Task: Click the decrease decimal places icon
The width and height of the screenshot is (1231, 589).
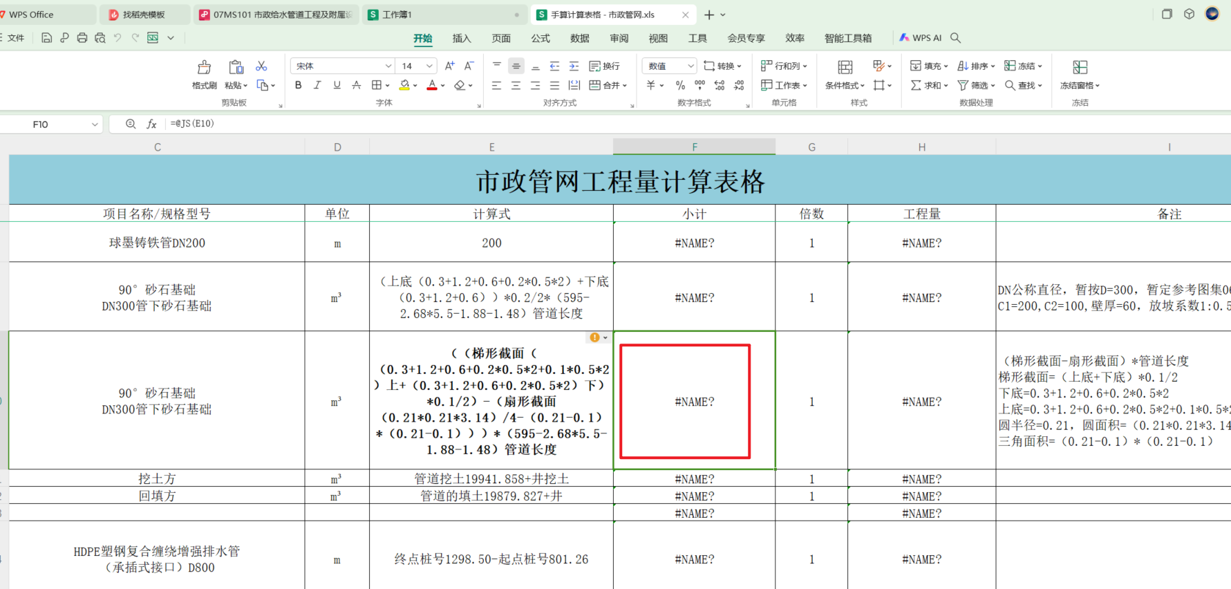Action: (x=739, y=85)
